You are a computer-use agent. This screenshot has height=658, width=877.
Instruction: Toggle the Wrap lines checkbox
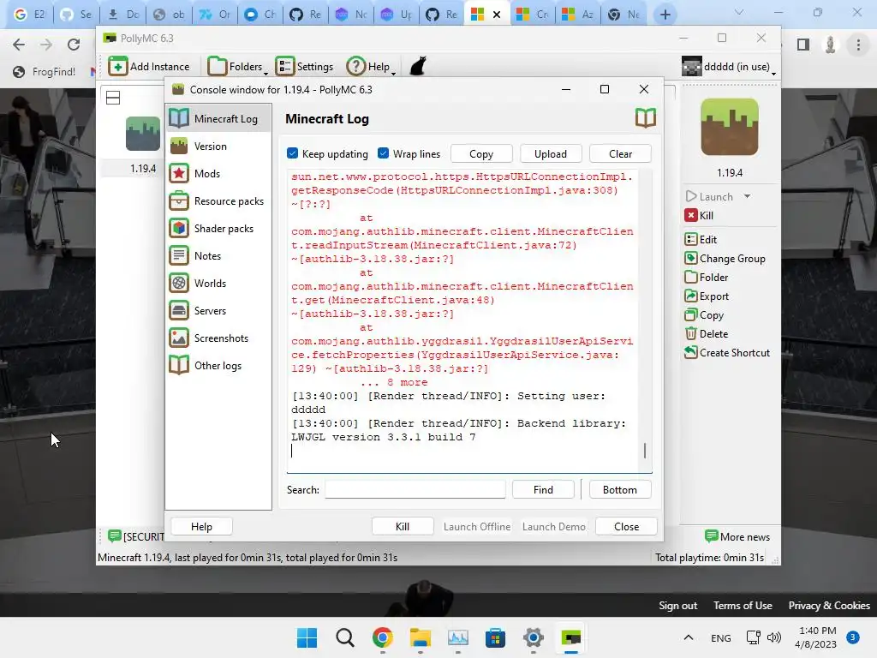383,153
